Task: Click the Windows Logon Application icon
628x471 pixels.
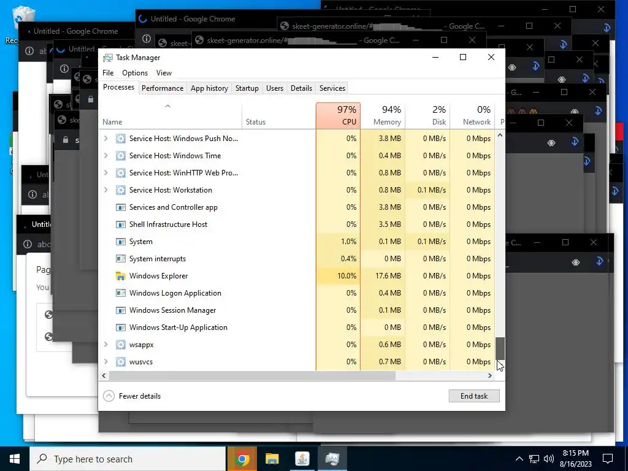Action: pos(121,293)
